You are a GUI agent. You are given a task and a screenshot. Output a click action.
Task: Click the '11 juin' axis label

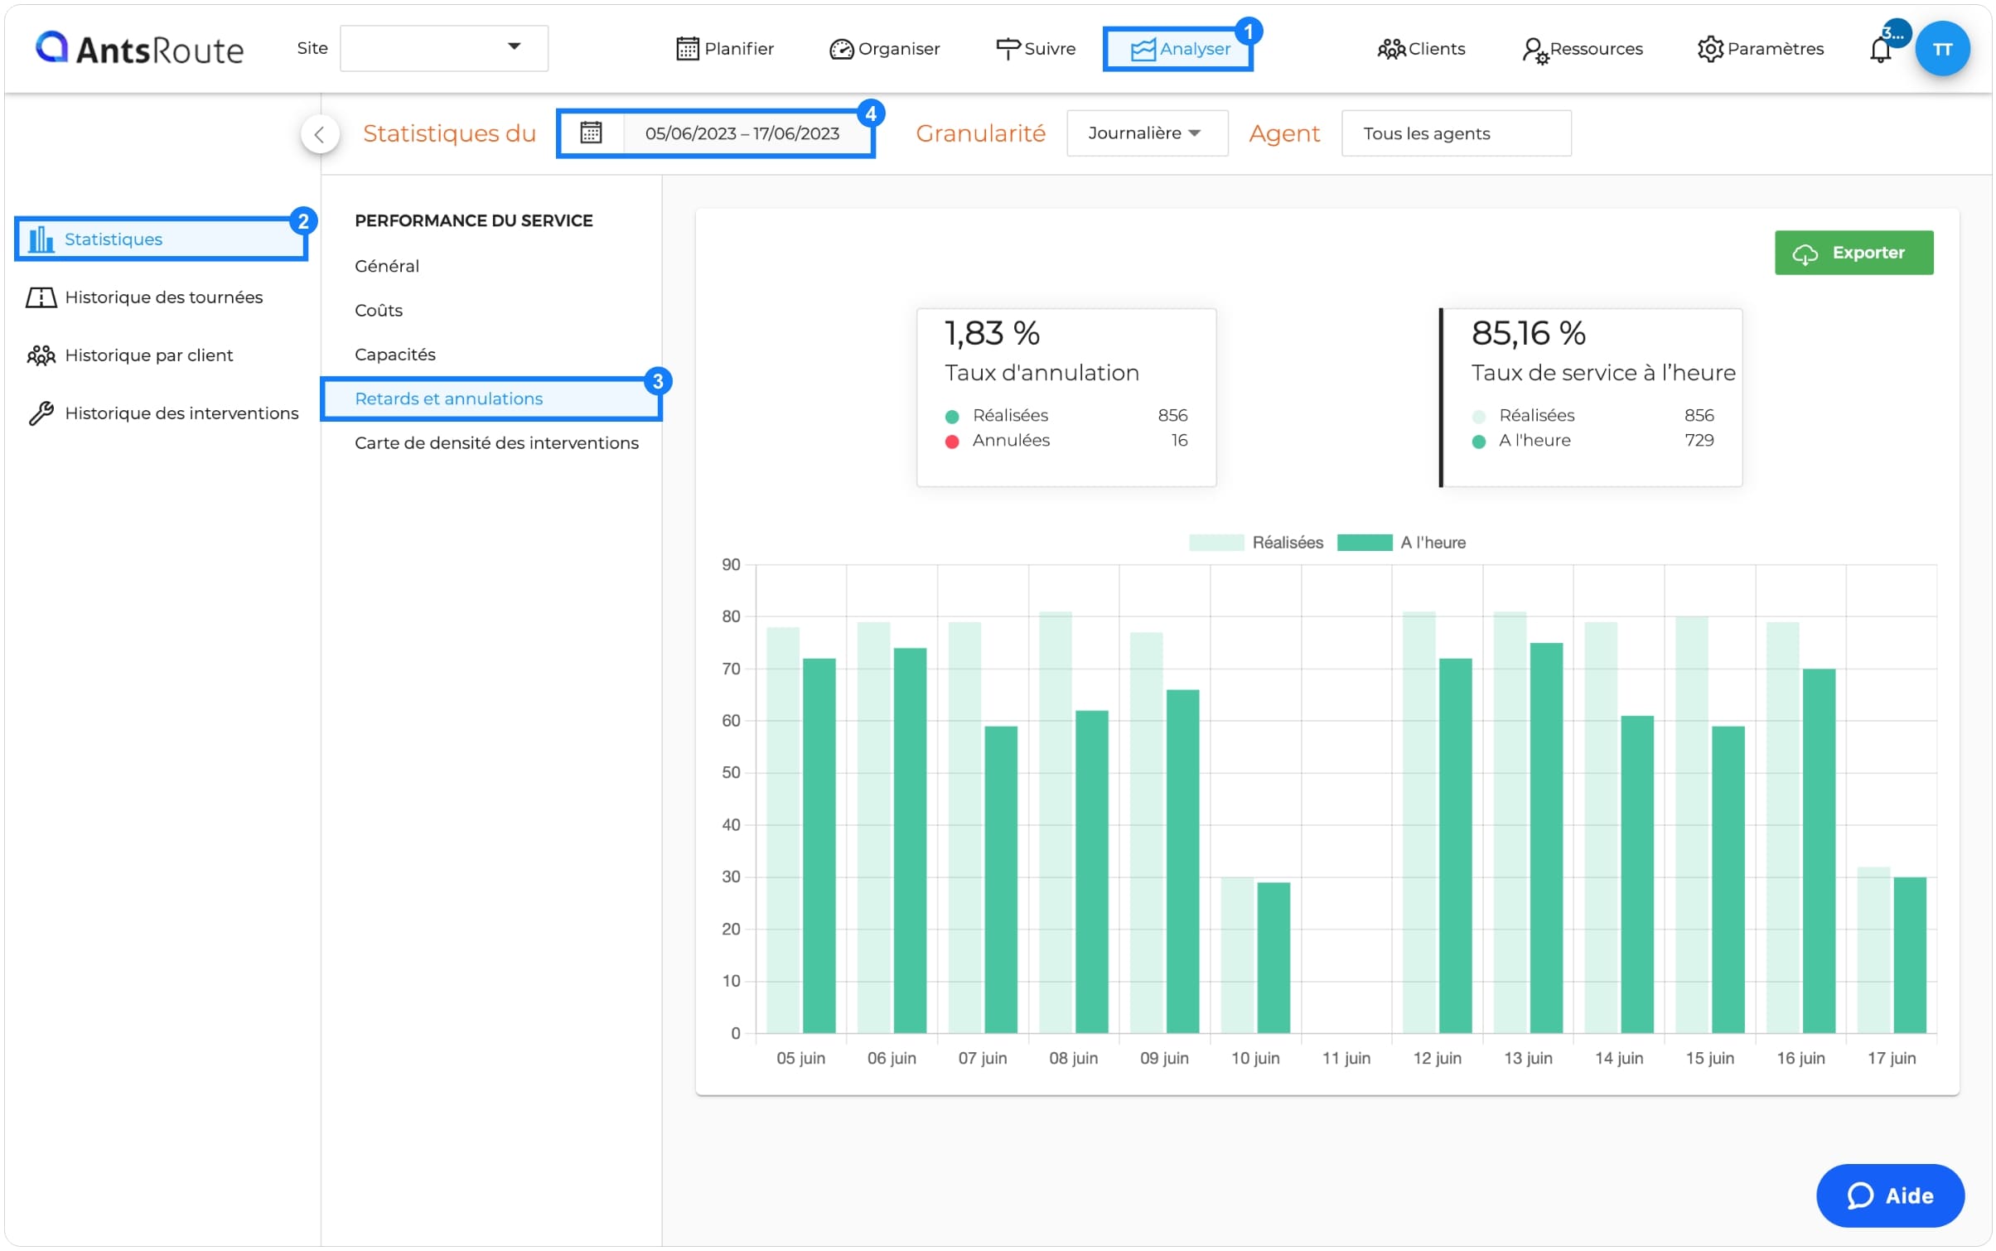pyautogui.click(x=1346, y=1058)
